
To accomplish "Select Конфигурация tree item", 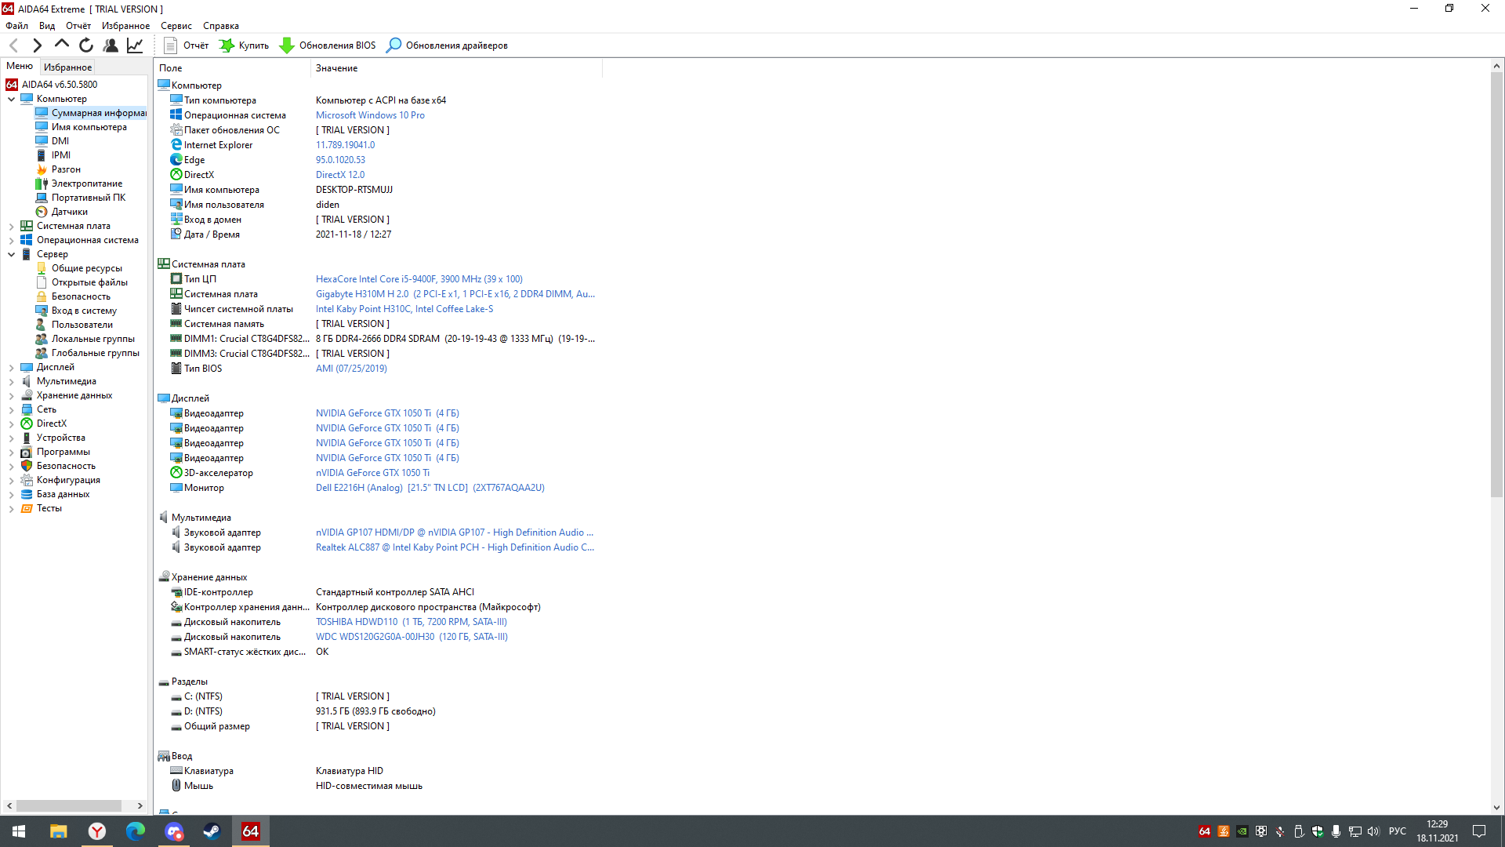I will tap(60, 480).
